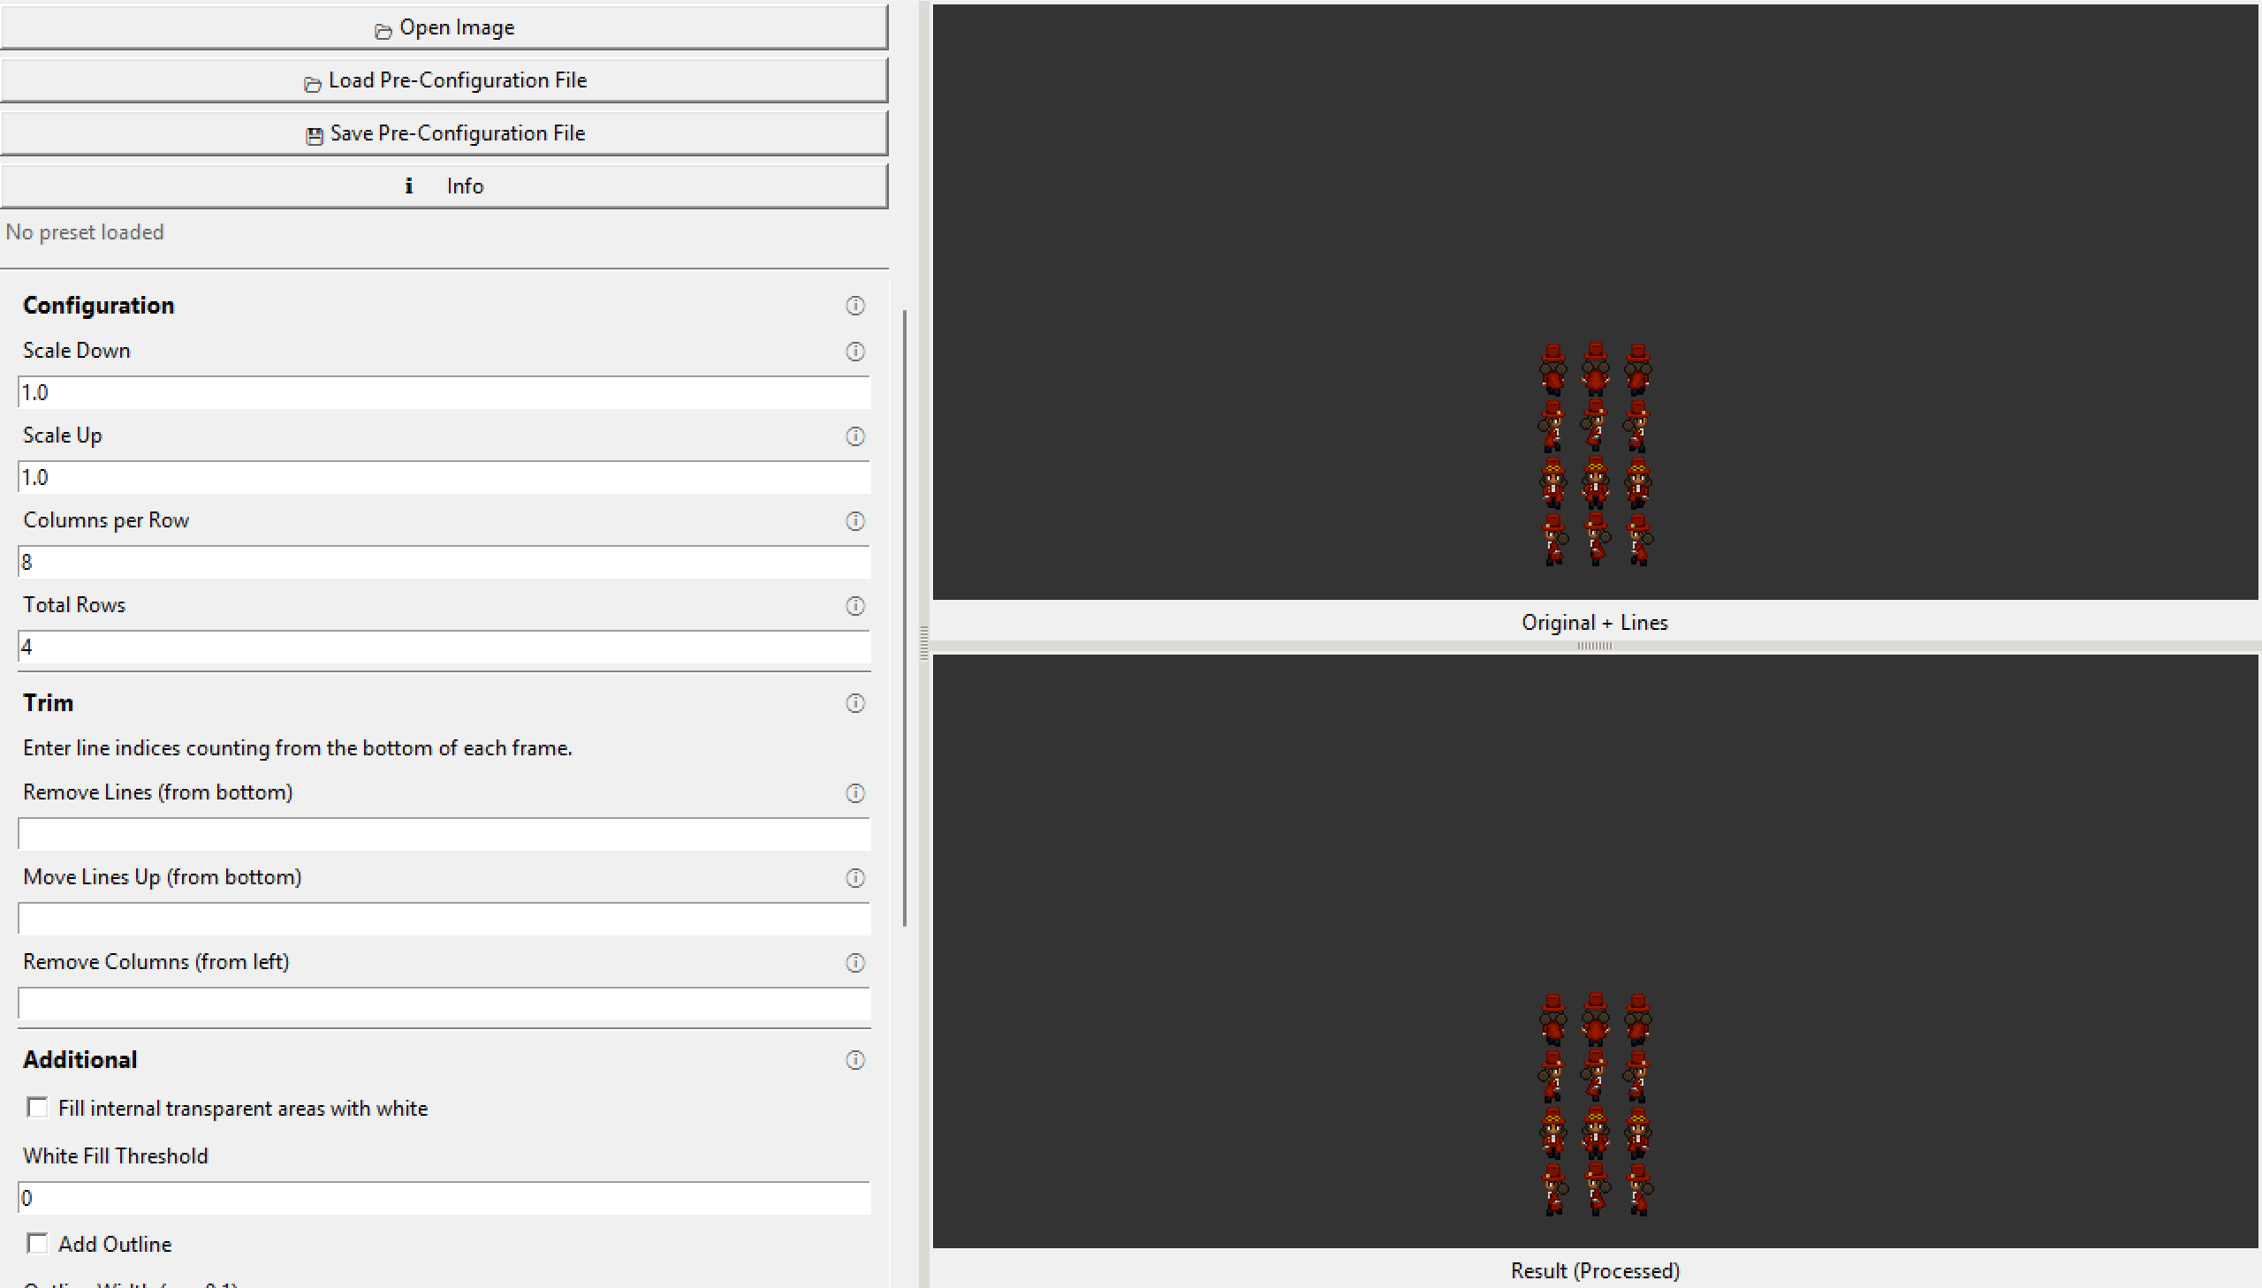Open the Info button
Viewport: 2262px width, 1288px height.
click(x=444, y=186)
